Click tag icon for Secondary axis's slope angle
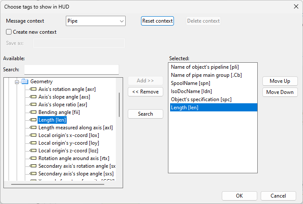The image size is (303, 204). pyautogui.click(x=33, y=174)
